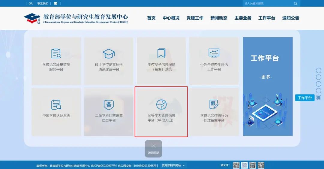Click the 更多 link in 工作平台 panel
324x169 pixels.
pyautogui.click(x=265, y=77)
